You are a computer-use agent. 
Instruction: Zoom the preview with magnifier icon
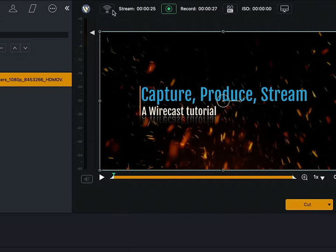304,177
